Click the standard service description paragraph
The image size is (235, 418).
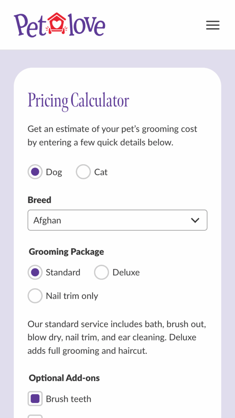[x=117, y=337]
